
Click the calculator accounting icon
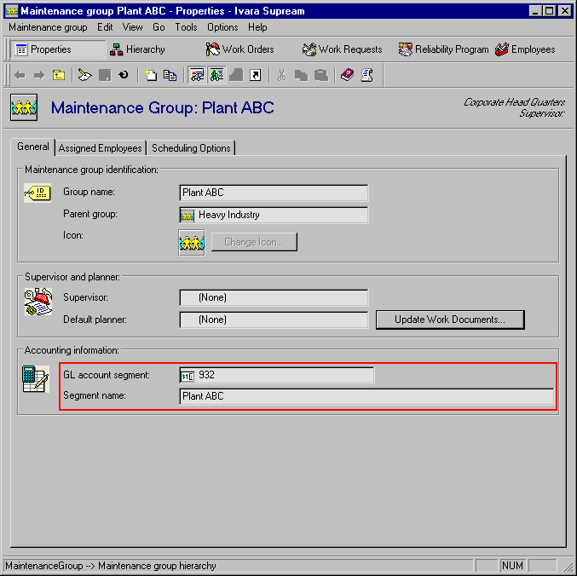36,379
